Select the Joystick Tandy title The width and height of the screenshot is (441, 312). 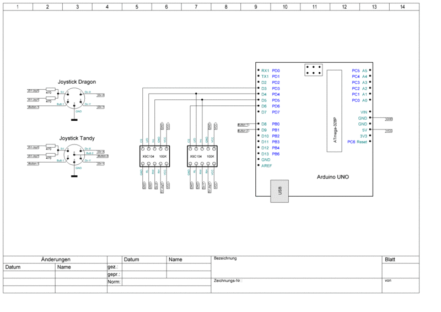click(x=77, y=138)
